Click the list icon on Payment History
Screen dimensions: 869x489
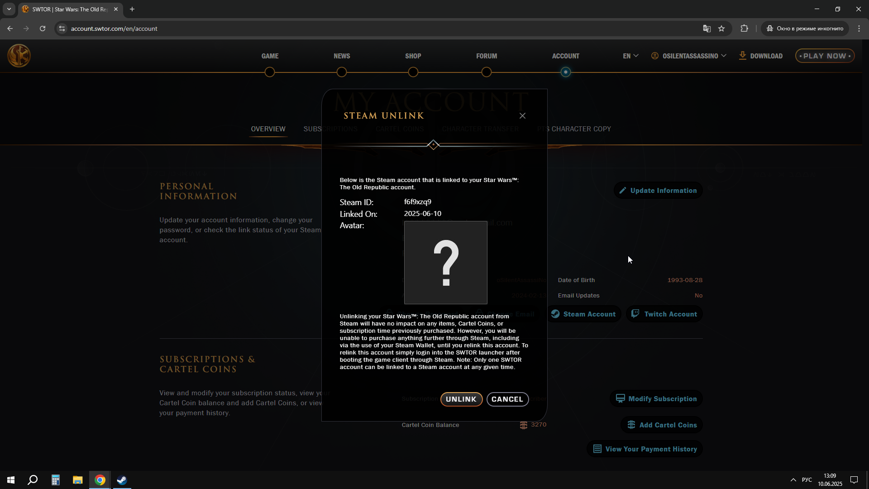point(597,449)
